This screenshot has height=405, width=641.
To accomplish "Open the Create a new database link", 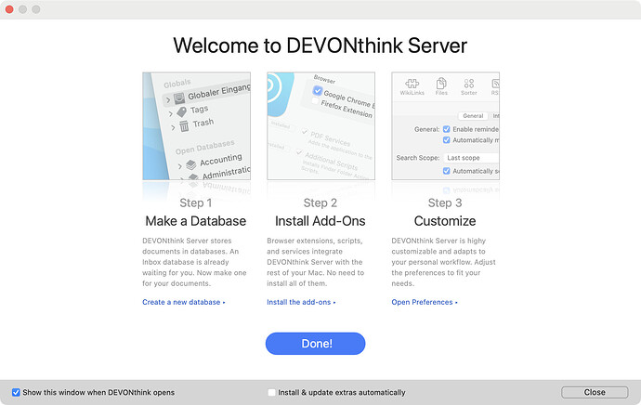I will click(x=184, y=302).
